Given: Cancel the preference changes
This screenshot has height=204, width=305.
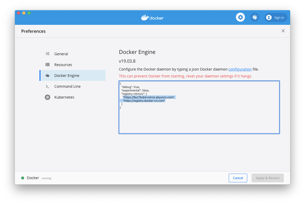Looking at the screenshot, I should [x=238, y=178].
